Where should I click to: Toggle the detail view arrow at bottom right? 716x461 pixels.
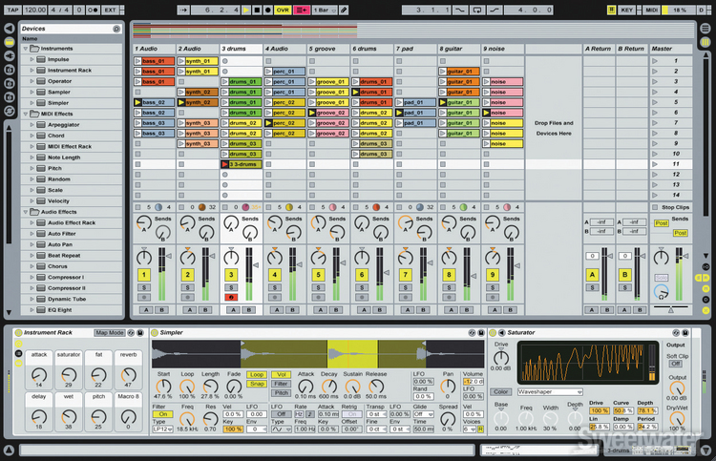coord(705,451)
